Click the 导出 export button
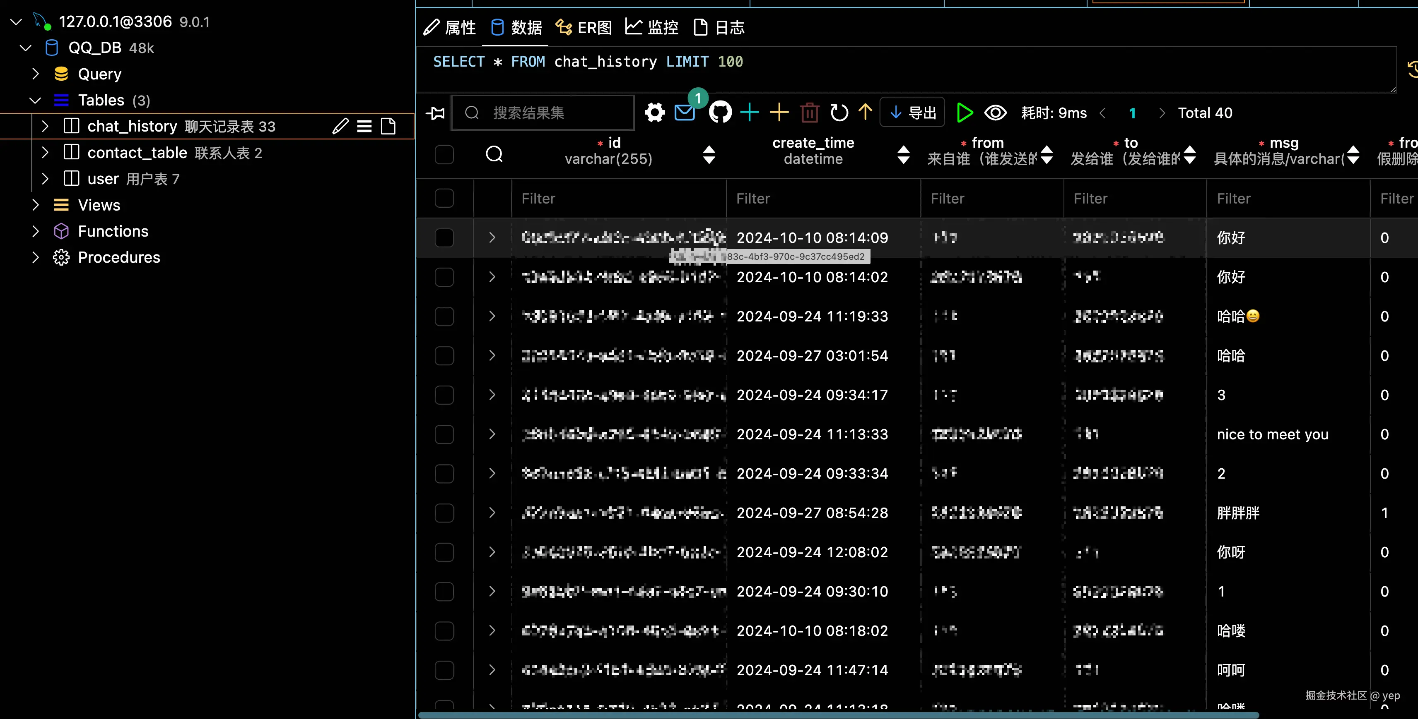This screenshot has height=719, width=1418. point(912,113)
